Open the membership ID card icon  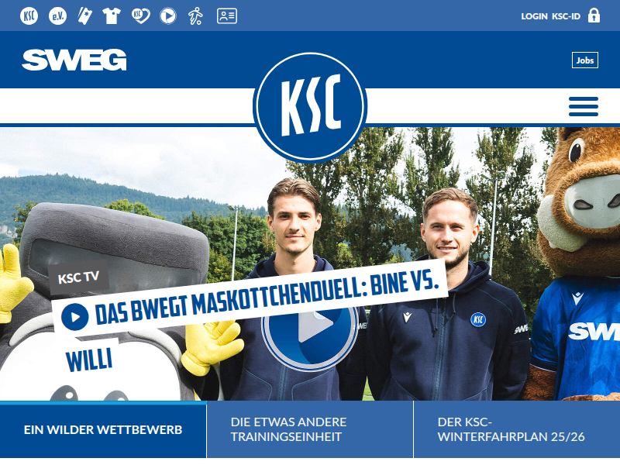click(227, 16)
